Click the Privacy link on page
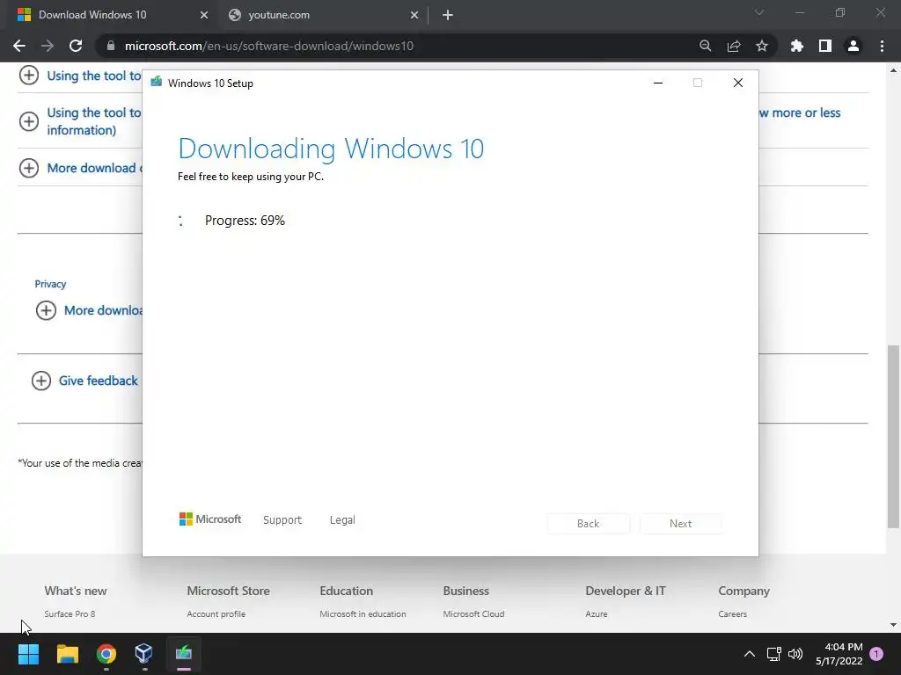Screen dimensions: 901x675 [50, 284]
